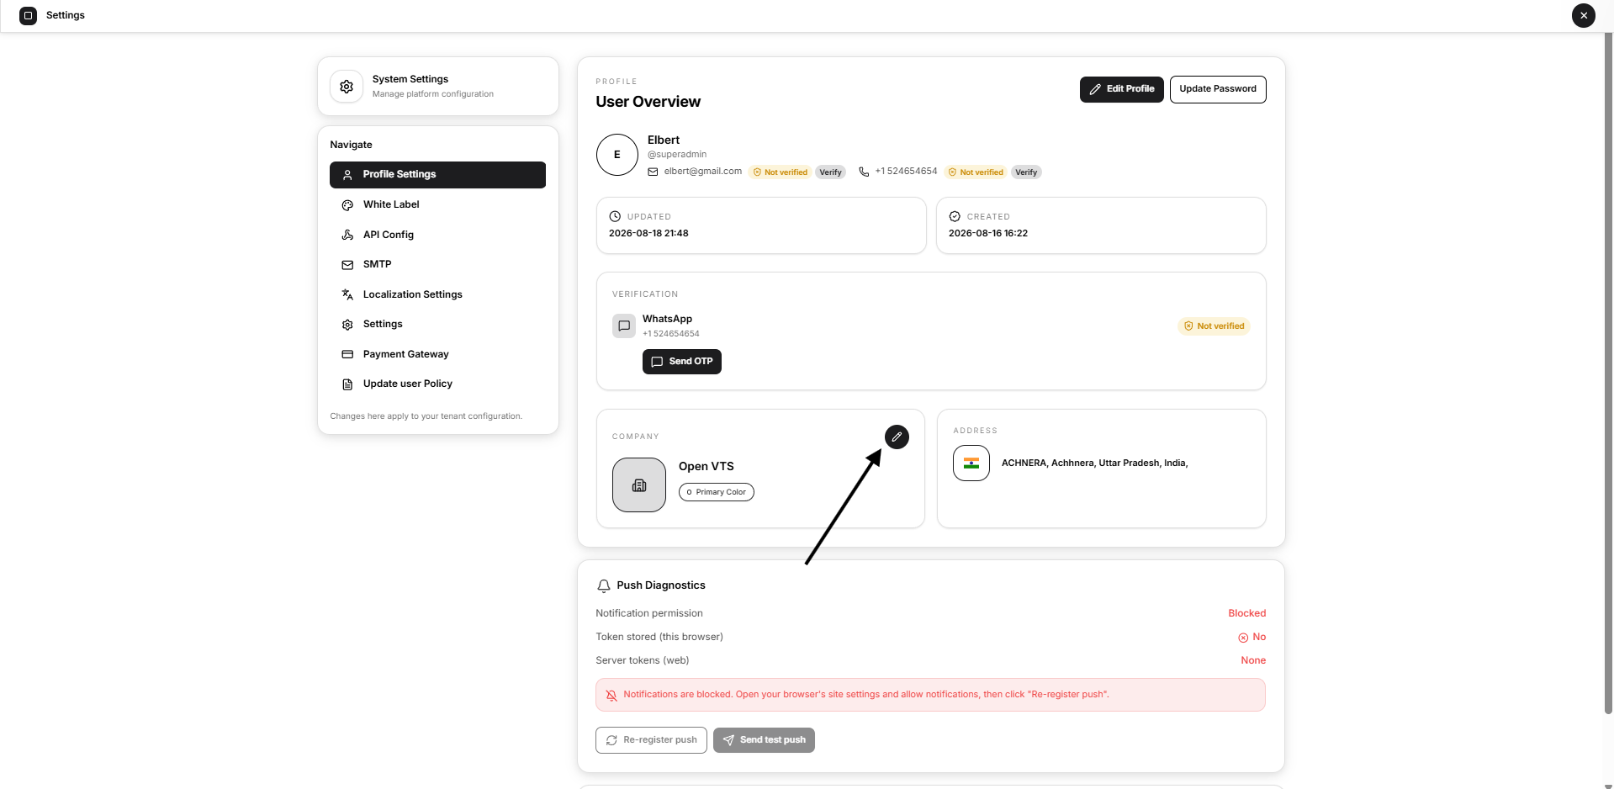
Task: Click the WhatsApp Not verified badge
Action: click(x=1214, y=326)
